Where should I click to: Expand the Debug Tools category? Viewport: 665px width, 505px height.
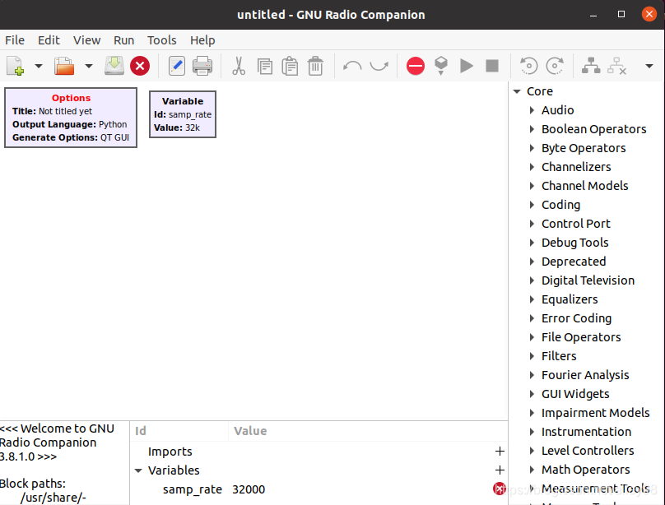click(532, 243)
